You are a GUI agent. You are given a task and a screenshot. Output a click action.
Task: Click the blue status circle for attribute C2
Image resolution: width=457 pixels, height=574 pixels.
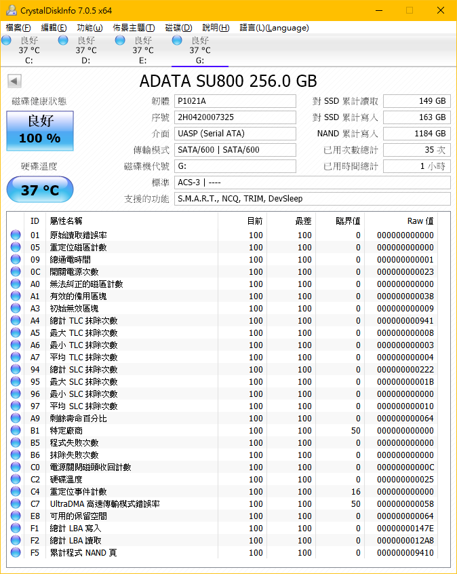16,479
